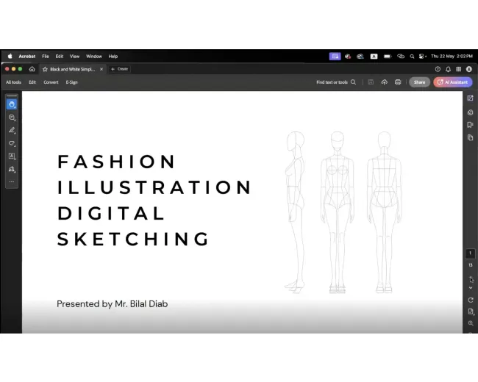This screenshot has width=478, height=382.
Task: Create a new tab with Create button
Action: coord(119,69)
